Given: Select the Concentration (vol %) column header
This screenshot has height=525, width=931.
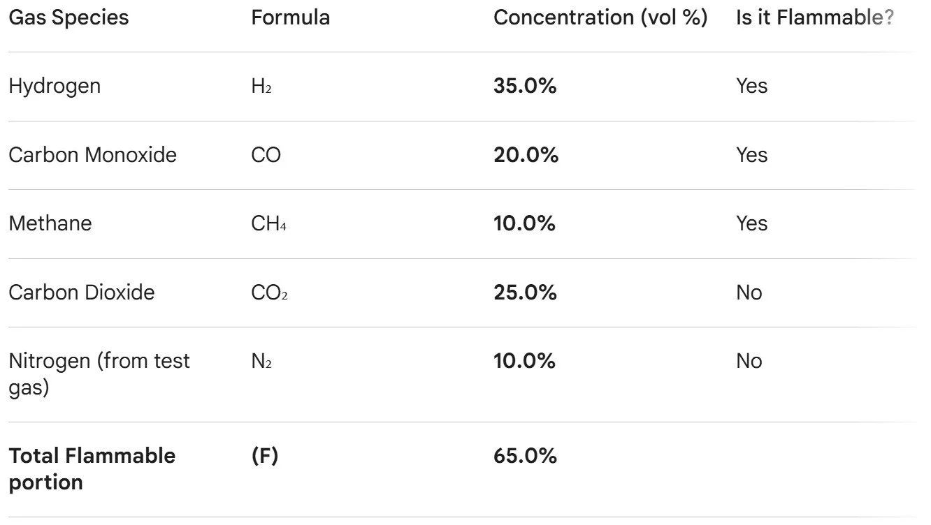Looking at the screenshot, I should [x=600, y=17].
